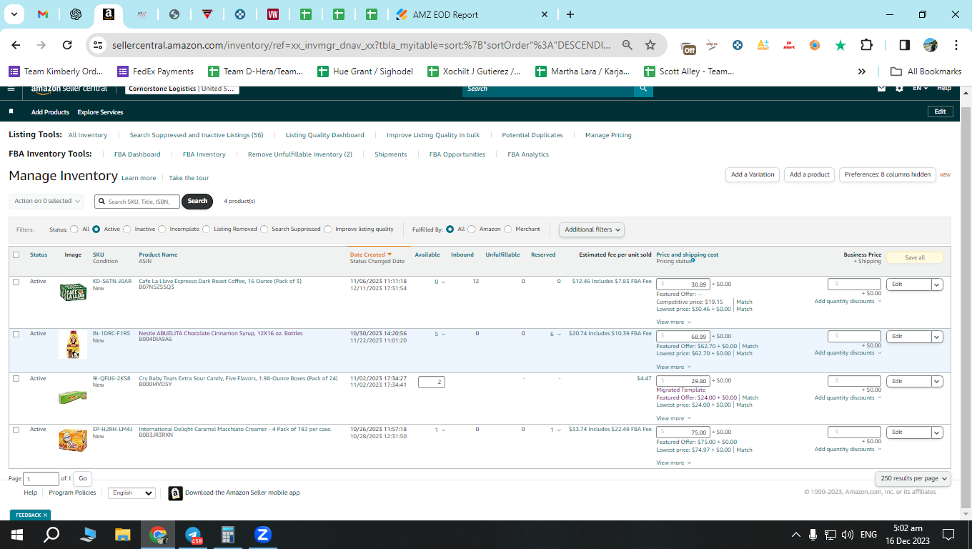Screen dimensions: 972x549
Task: Expand the Additional filters dropdown
Action: (592, 229)
